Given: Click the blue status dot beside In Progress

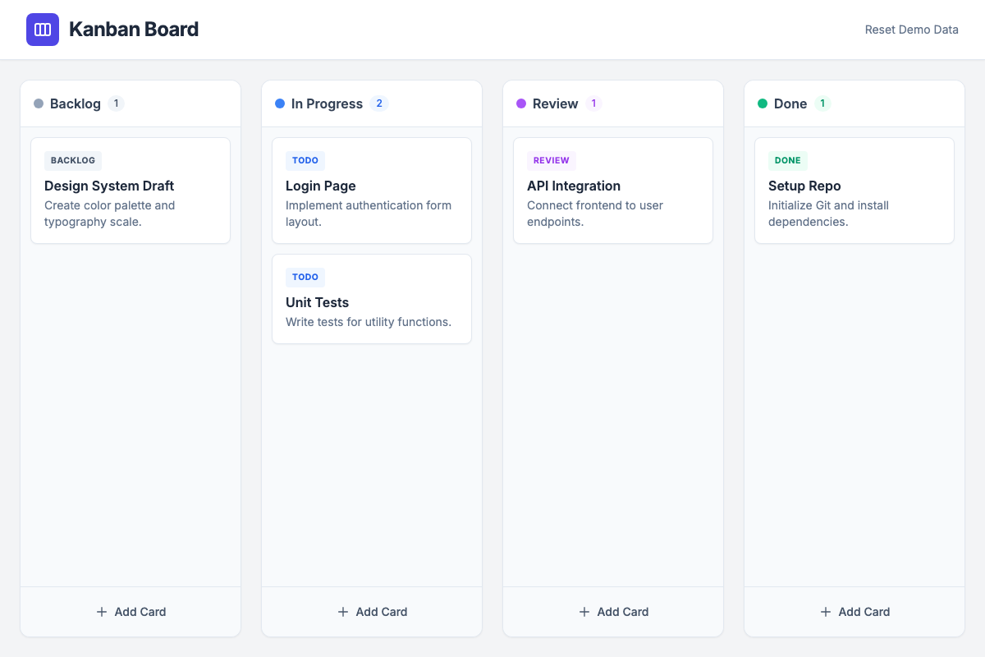Looking at the screenshot, I should coord(278,103).
